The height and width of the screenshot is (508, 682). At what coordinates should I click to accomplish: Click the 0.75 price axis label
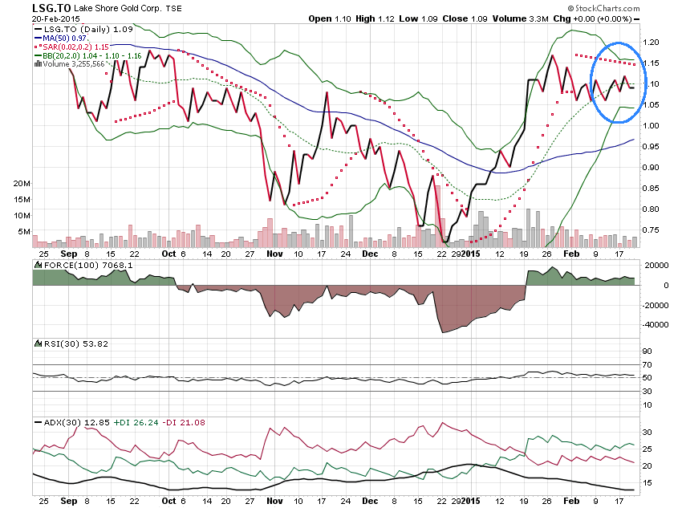point(651,230)
